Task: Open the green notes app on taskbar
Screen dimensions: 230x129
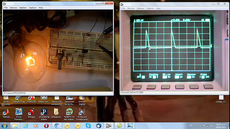Action: (119, 126)
